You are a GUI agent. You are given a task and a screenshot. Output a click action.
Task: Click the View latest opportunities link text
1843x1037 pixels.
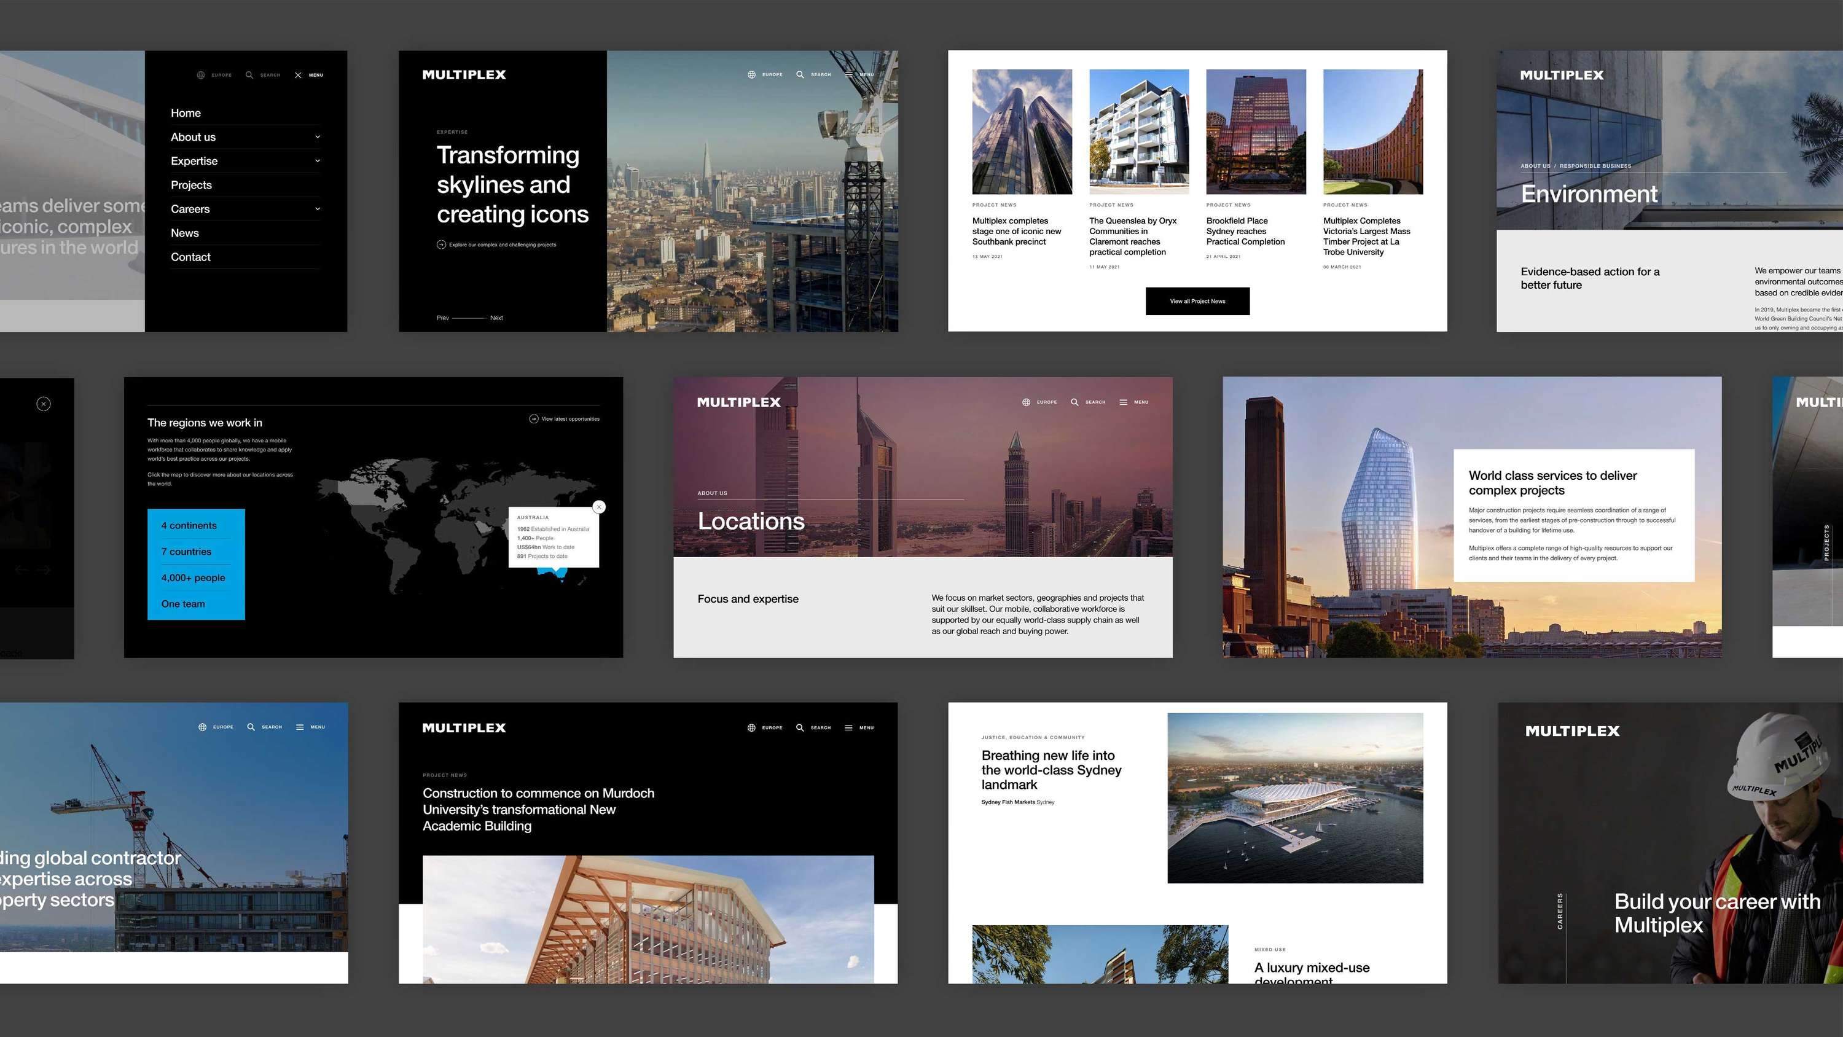click(570, 420)
